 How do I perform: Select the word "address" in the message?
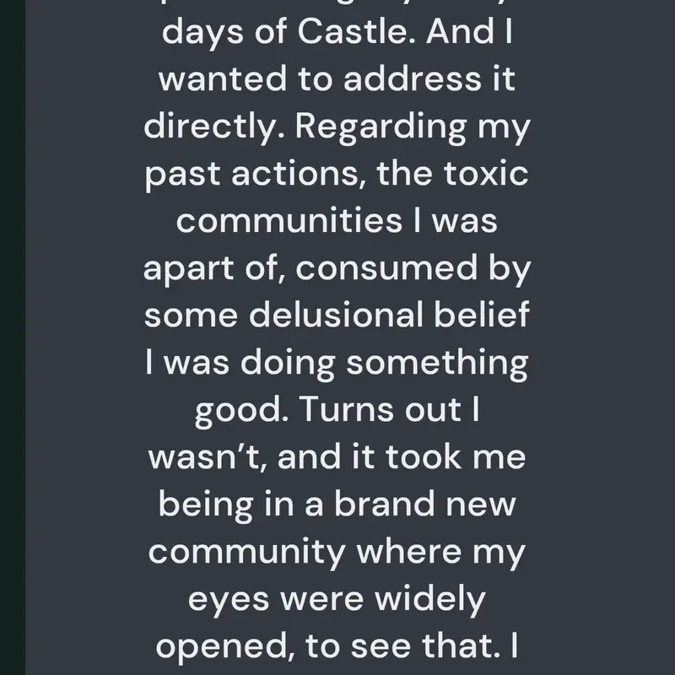tap(412, 79)
